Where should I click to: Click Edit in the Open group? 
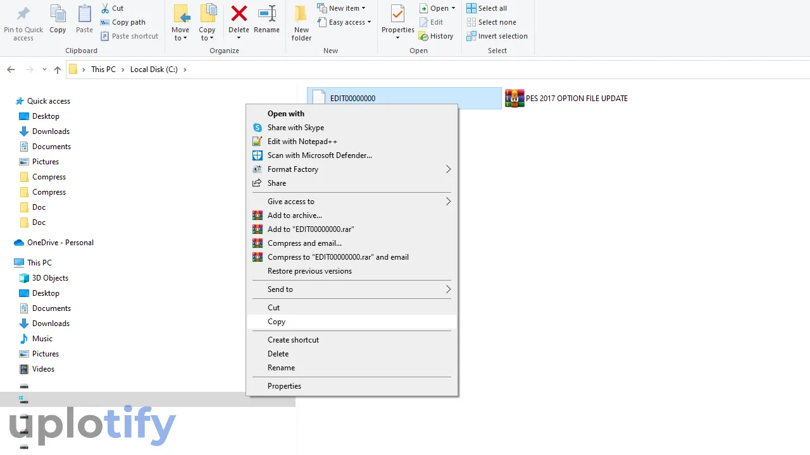coord(431,22)
